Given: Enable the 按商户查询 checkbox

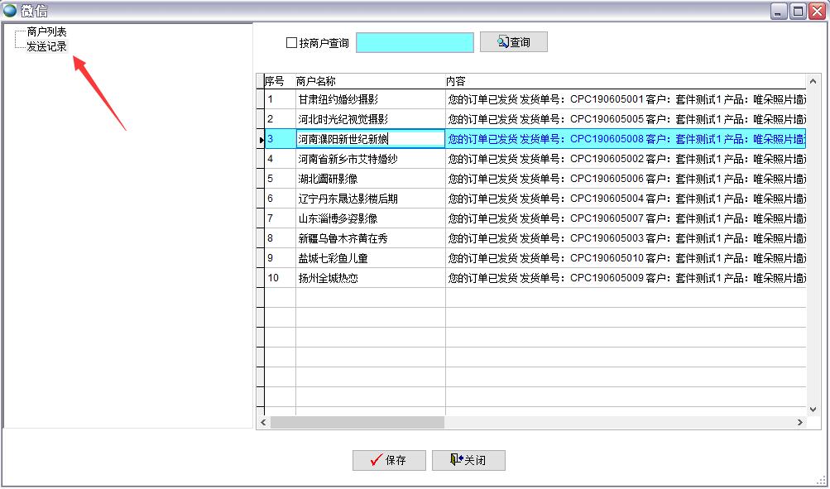Looking at the screenshot, I should coord(291,43).
